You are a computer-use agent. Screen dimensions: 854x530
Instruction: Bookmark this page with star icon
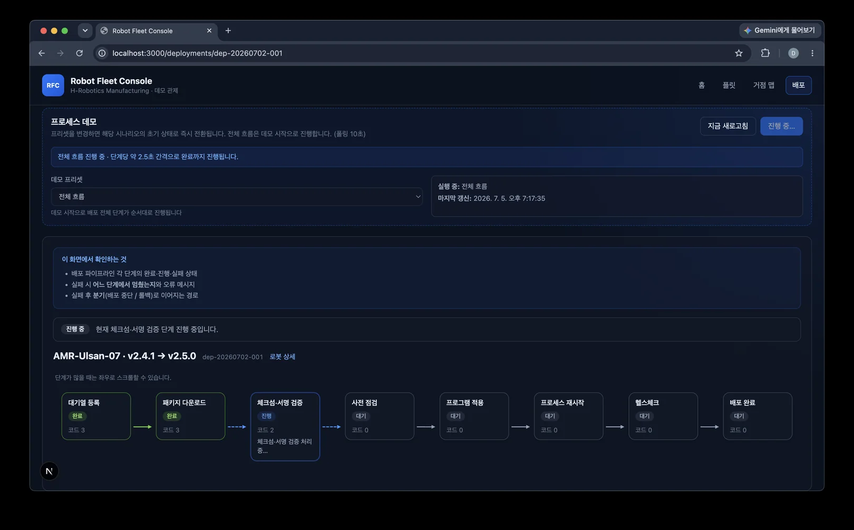tap(739, 53)
